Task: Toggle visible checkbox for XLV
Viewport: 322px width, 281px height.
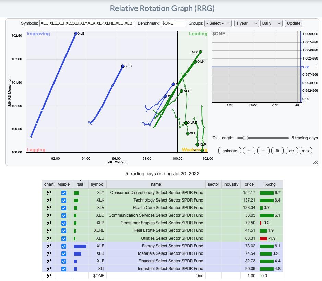Action: pos(64,208)
